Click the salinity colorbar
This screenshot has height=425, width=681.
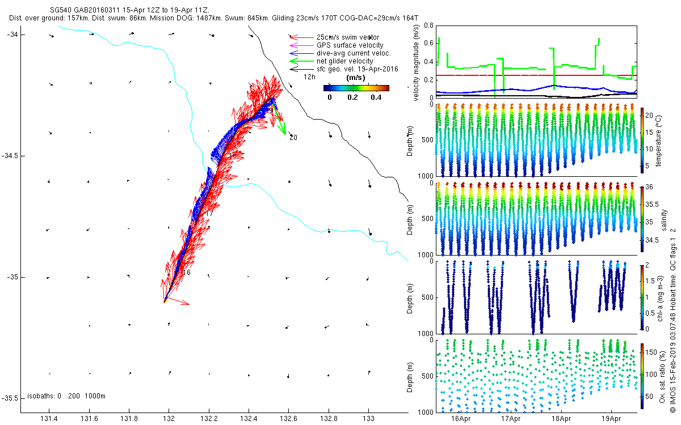coord(642,218)
